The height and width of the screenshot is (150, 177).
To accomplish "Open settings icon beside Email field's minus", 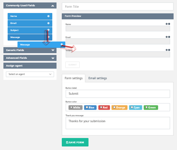I will tap(167, 37).
